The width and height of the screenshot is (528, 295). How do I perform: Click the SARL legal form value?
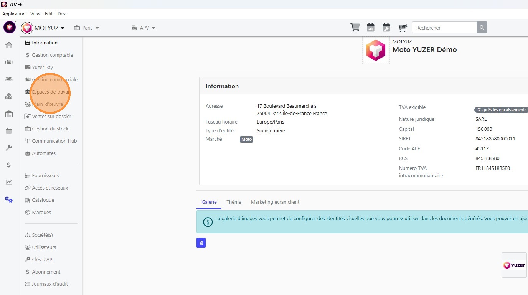pos(481,119)
